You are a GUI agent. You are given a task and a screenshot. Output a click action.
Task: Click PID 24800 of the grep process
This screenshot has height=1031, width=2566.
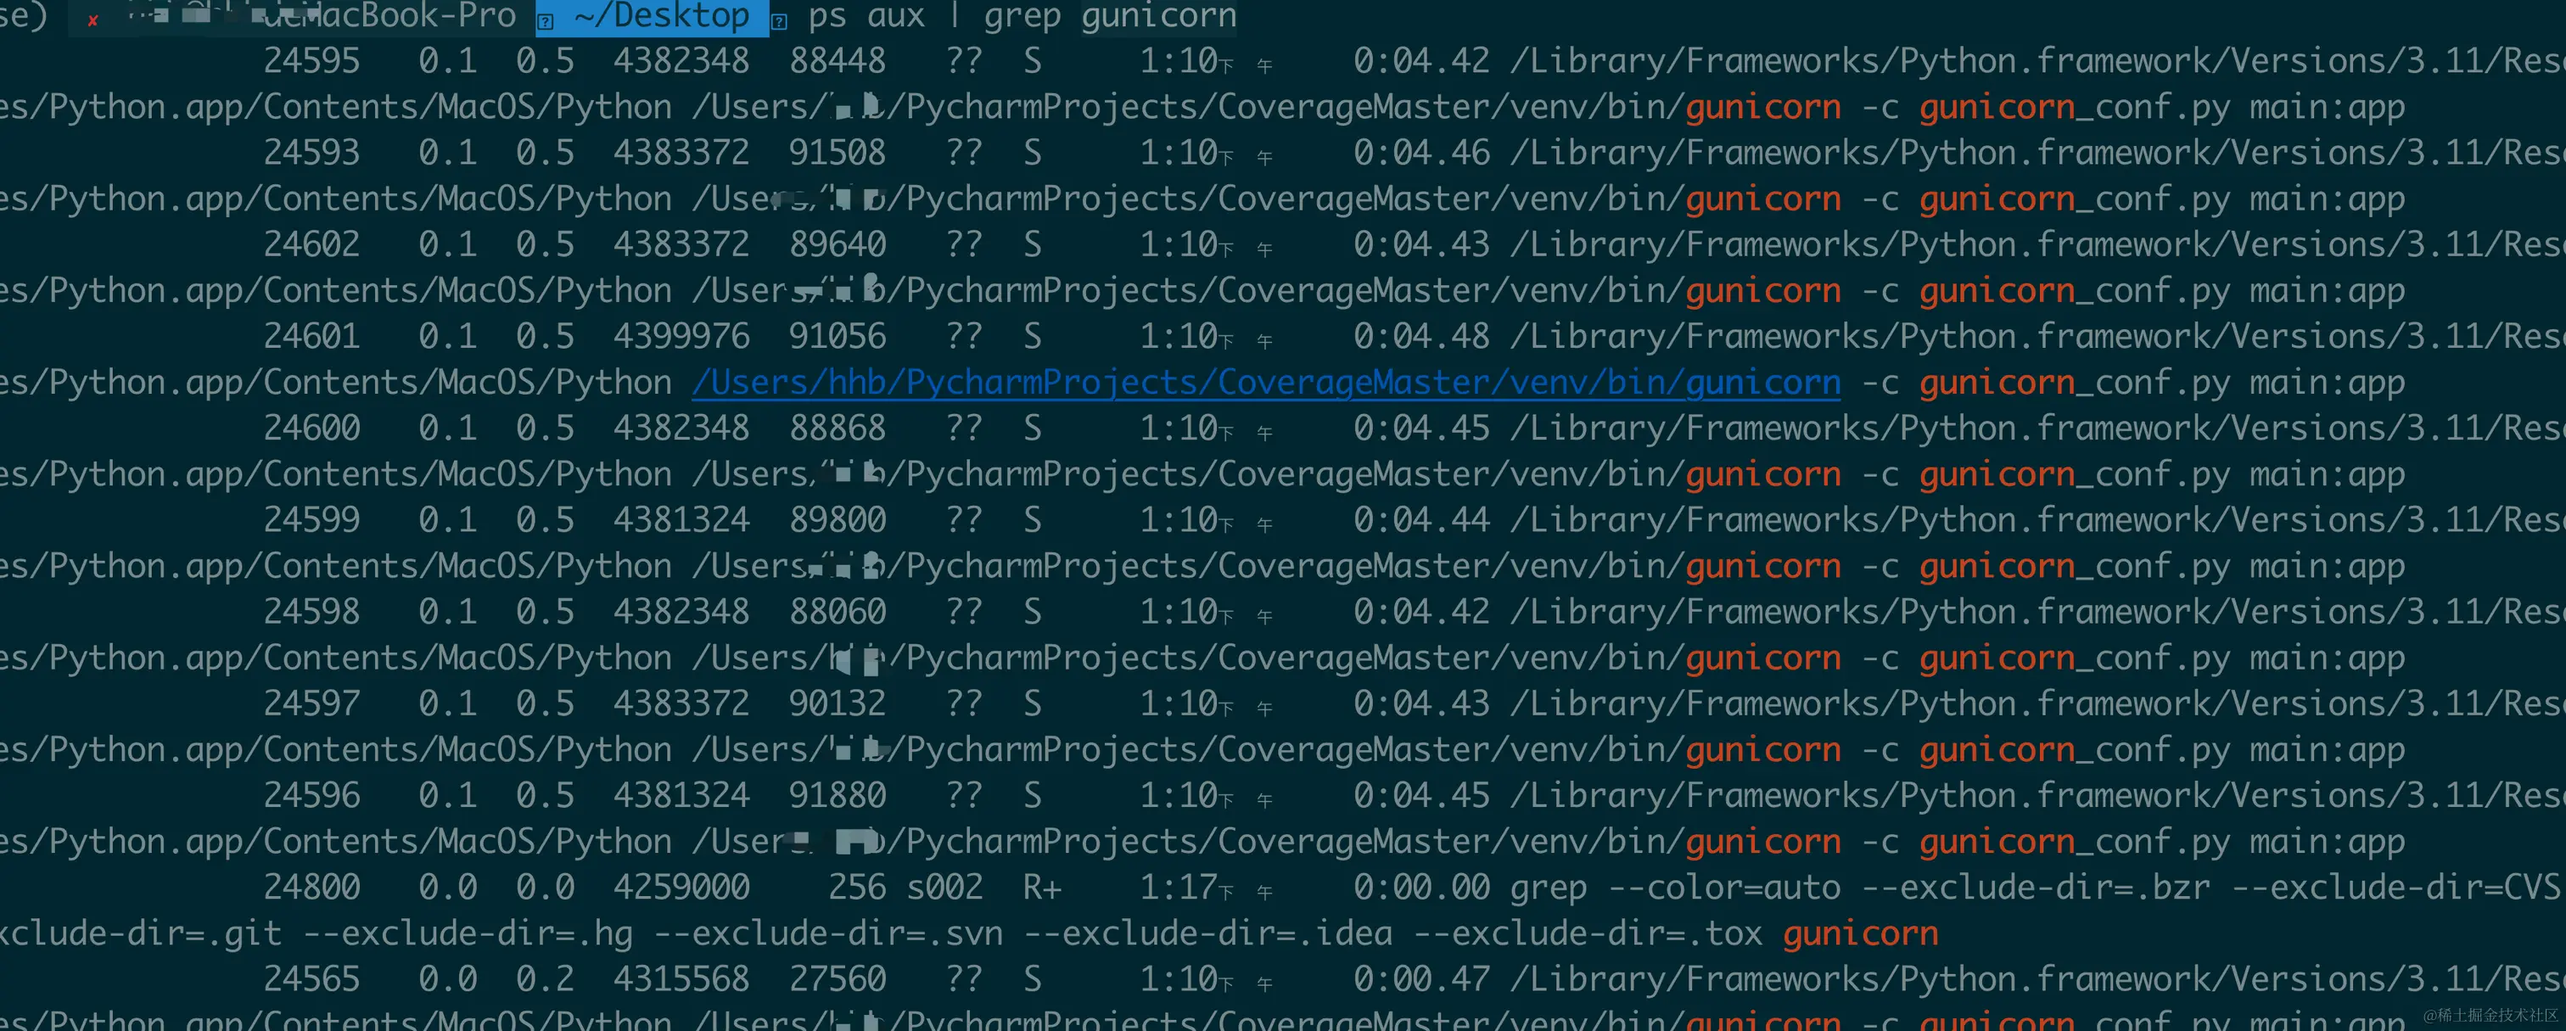coord(311,888)
